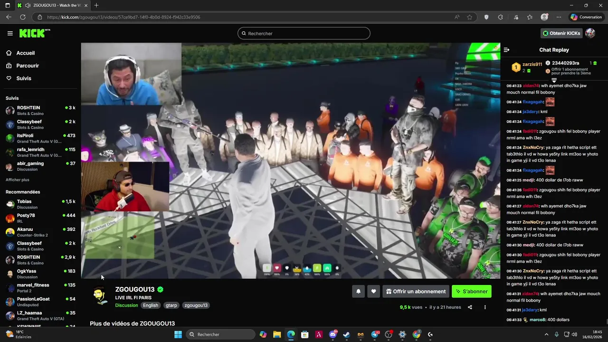Viewport: 608px width, 342px height.
Task: Click ZGOUGOU13 channel avatar
Action: [x=99, y=296]
